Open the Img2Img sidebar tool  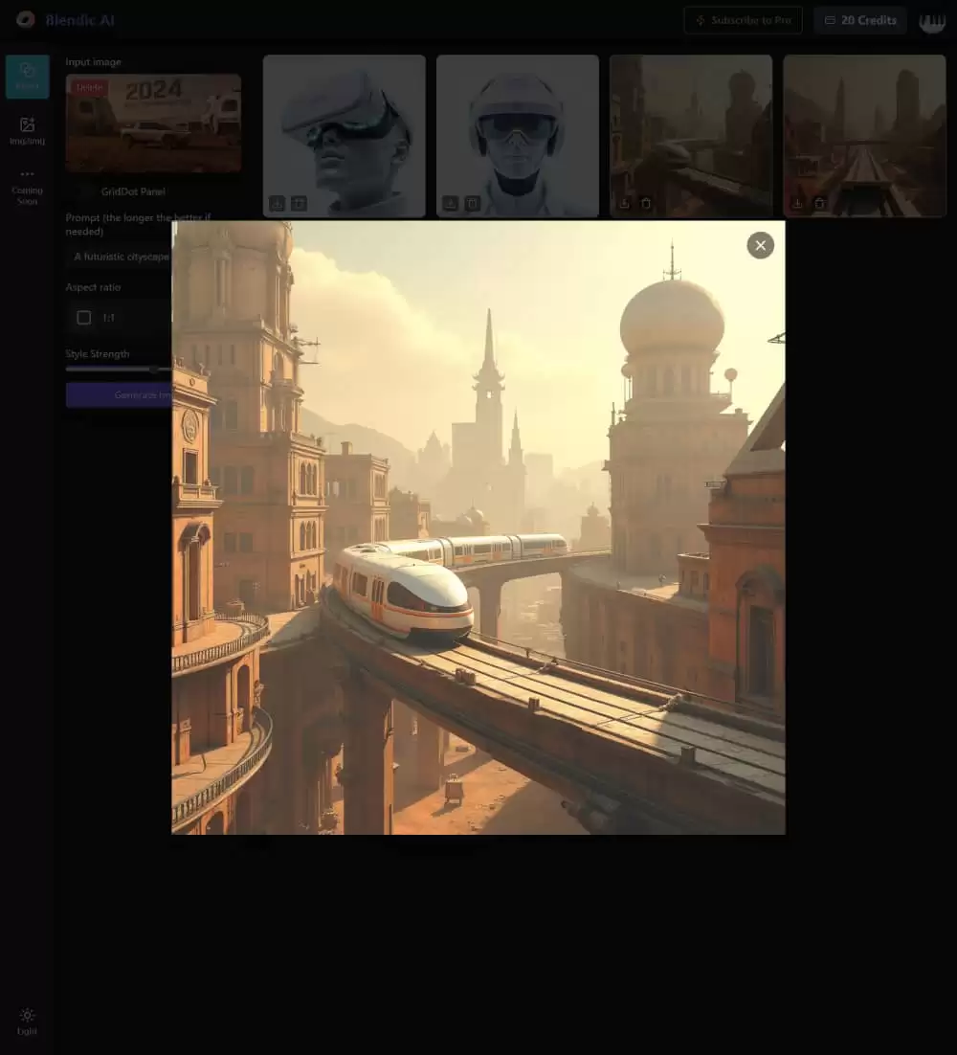tap(27, 130)
